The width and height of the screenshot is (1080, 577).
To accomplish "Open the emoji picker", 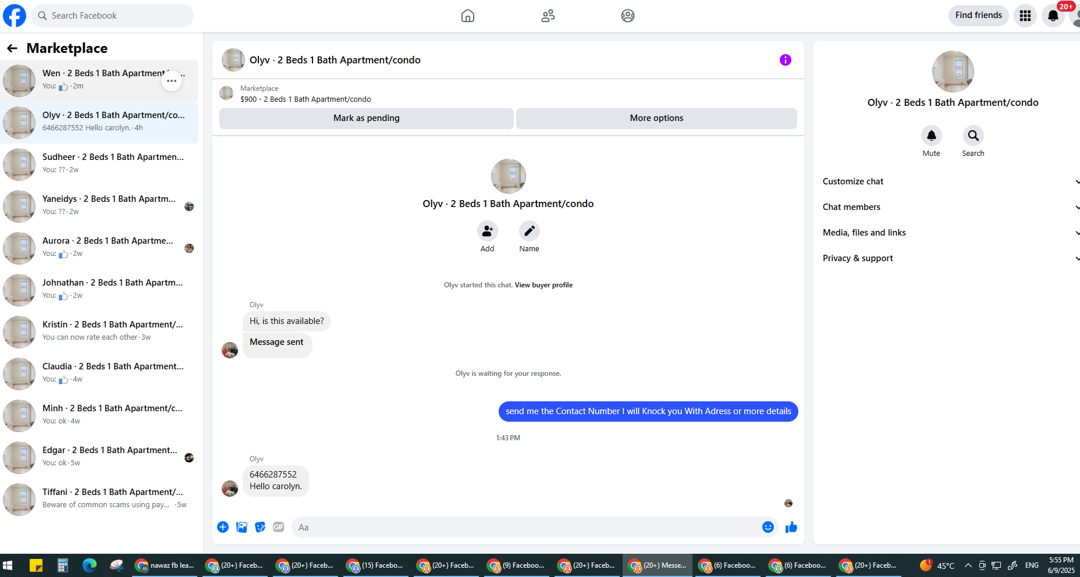I will [x=768, y=527].
